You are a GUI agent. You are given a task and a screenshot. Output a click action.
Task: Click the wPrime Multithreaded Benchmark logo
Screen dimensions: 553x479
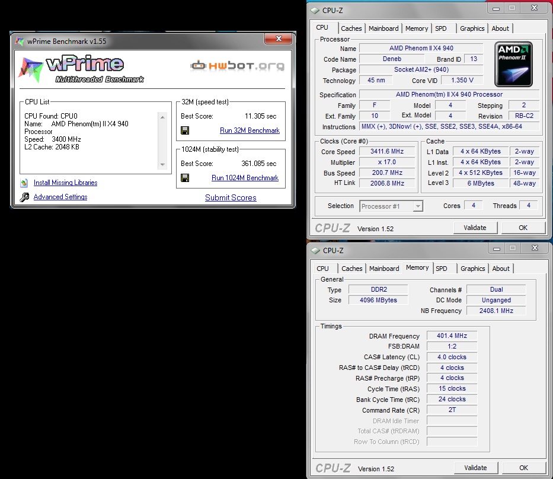82,69
